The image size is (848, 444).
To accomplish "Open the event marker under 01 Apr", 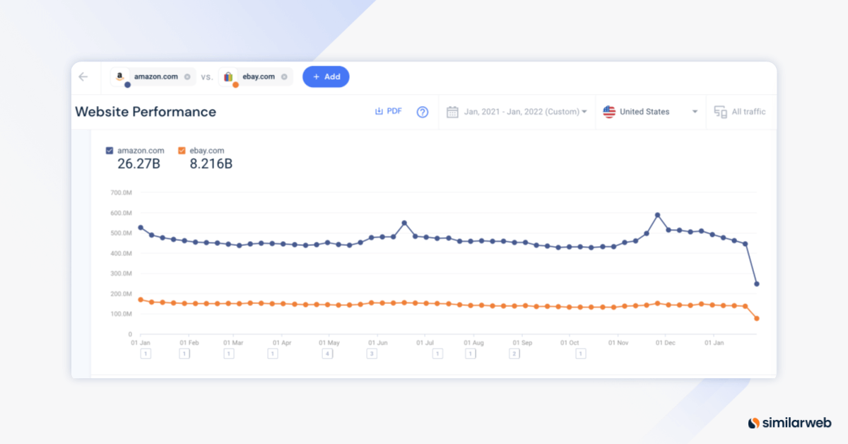I will (272, 354).
